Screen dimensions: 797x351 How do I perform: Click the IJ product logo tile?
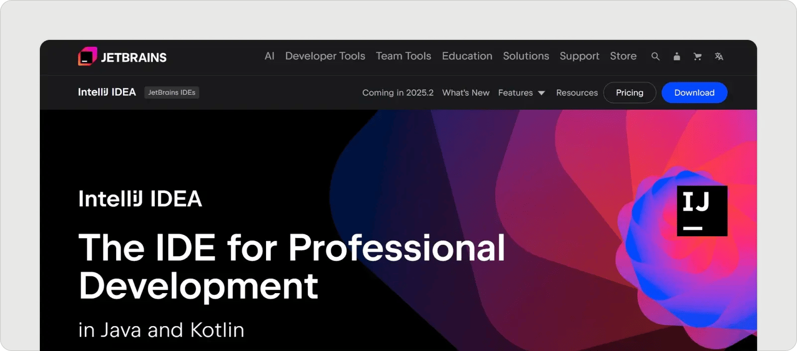click(702, 211)
